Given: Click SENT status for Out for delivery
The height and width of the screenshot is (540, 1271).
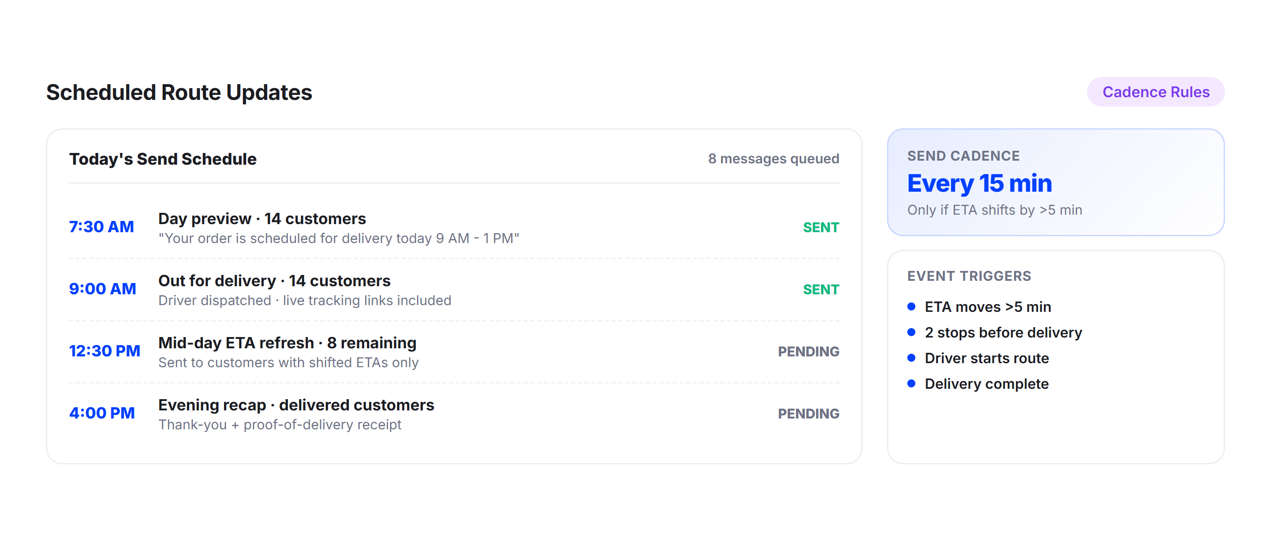Looking at the screenshot, I should (x=821, y=290).
